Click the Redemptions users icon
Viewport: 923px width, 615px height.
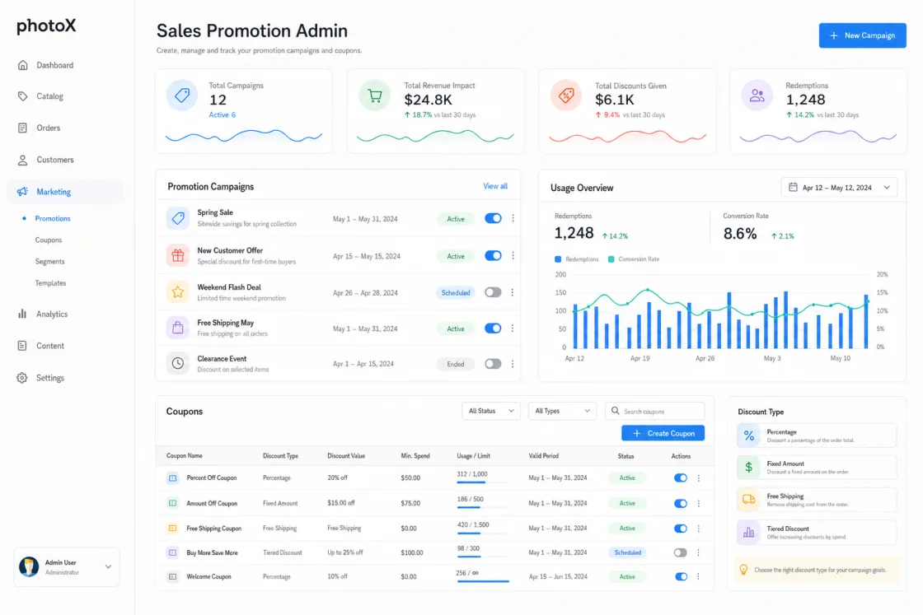click(757, 96)
